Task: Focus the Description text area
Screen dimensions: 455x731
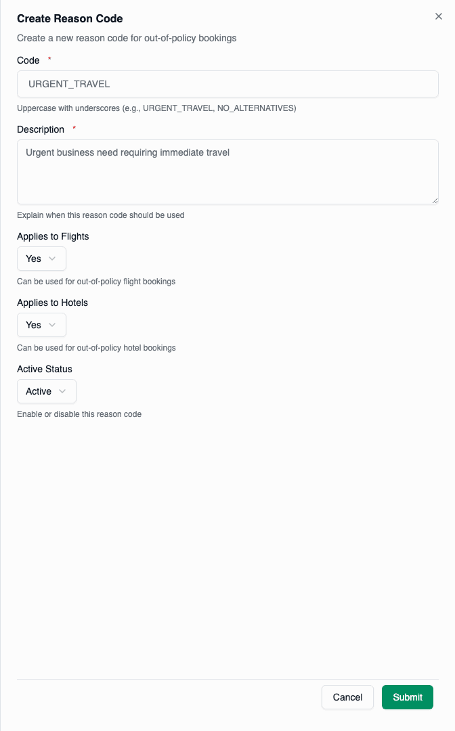Action: [x=227, y=171]
